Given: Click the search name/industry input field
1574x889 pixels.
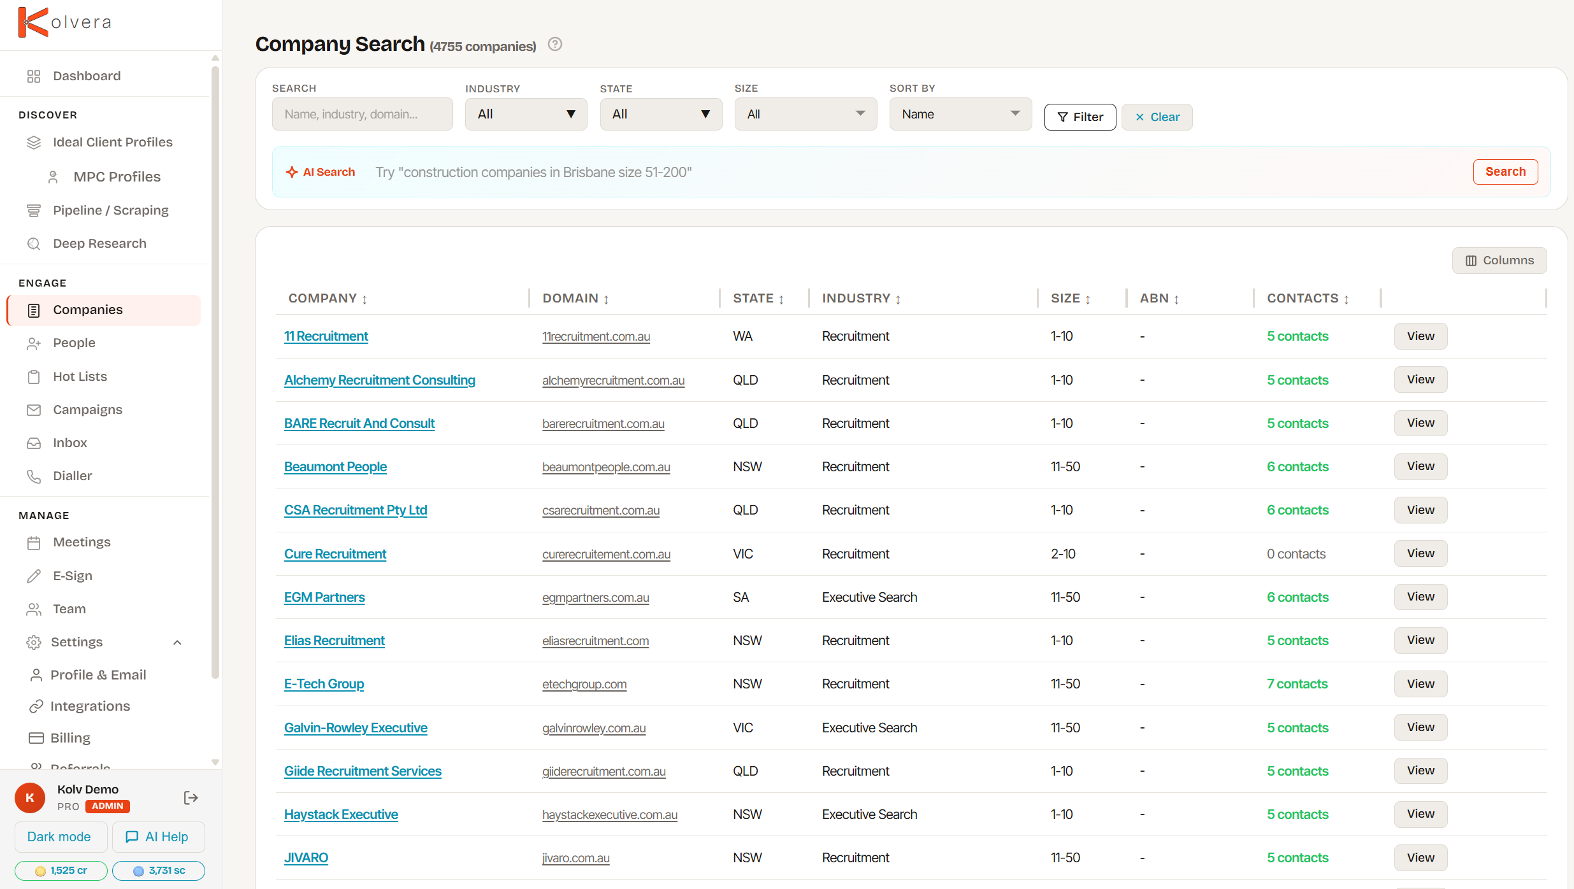Looking at the screenshot, I should 362,114.
